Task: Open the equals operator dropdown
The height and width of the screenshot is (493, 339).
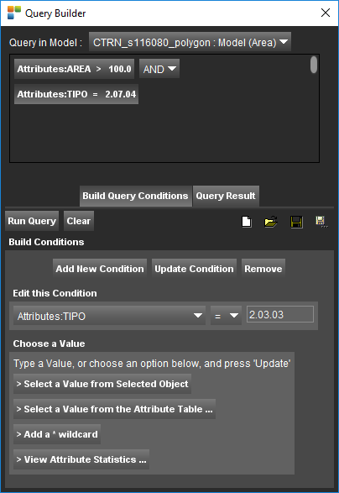Action: pyautogui.click(x=226, y=316)
